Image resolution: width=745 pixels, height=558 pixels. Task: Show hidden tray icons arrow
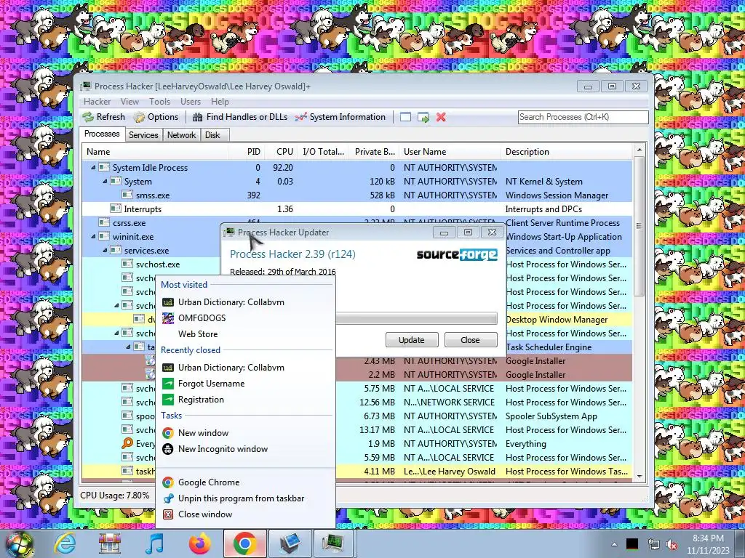tap(614, 544)
